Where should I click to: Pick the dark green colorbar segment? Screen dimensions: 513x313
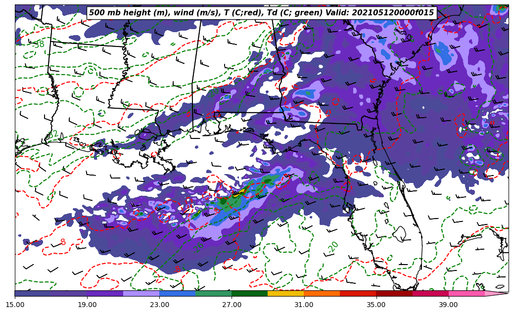[x=249, y=293]
